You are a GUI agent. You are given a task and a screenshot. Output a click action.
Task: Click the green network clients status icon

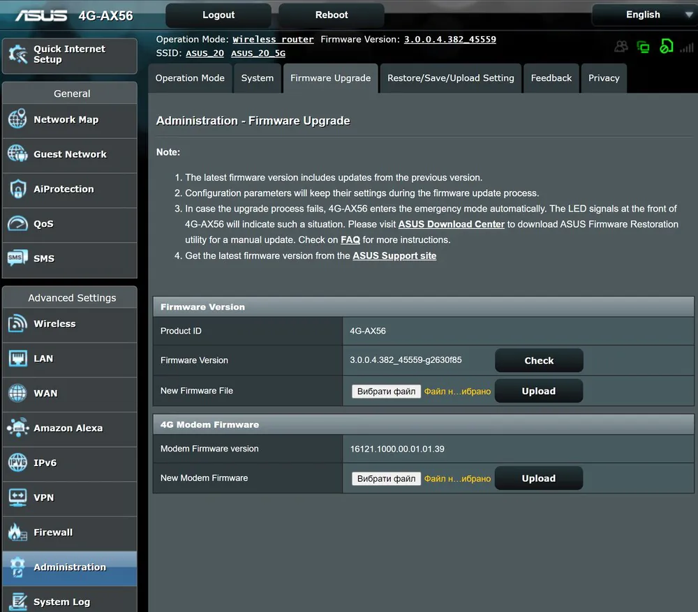tap(644, 47)
